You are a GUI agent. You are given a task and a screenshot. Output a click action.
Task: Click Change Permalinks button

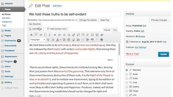88,20
